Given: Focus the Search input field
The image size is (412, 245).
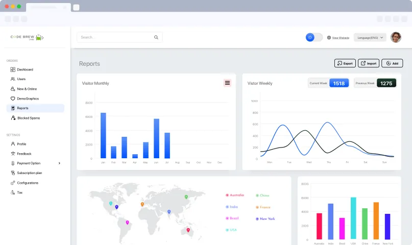Looking at the screenshot, I should (119, 37).
